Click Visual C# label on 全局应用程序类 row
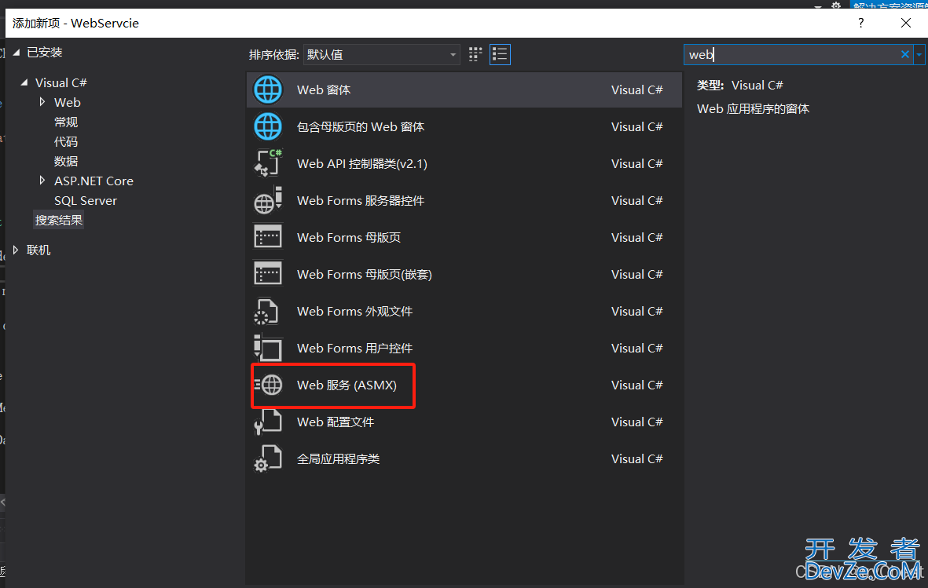928x588 pixels. pyautogui.click(x=636, y=459)
